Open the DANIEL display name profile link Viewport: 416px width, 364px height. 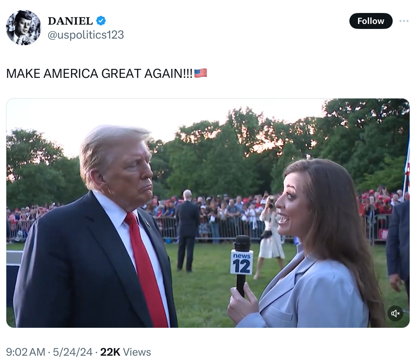70,21
